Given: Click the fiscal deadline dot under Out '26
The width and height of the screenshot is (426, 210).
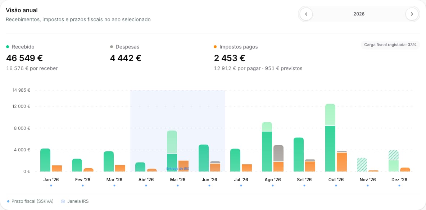Looking at the screenshot, I should (336, 186).
